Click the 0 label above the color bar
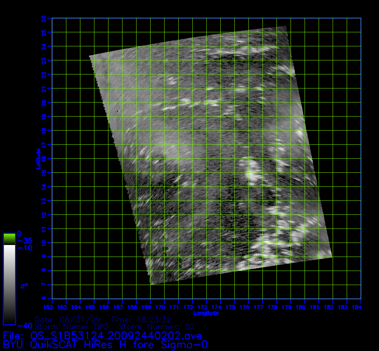379x351 pixels. [20, 234]
